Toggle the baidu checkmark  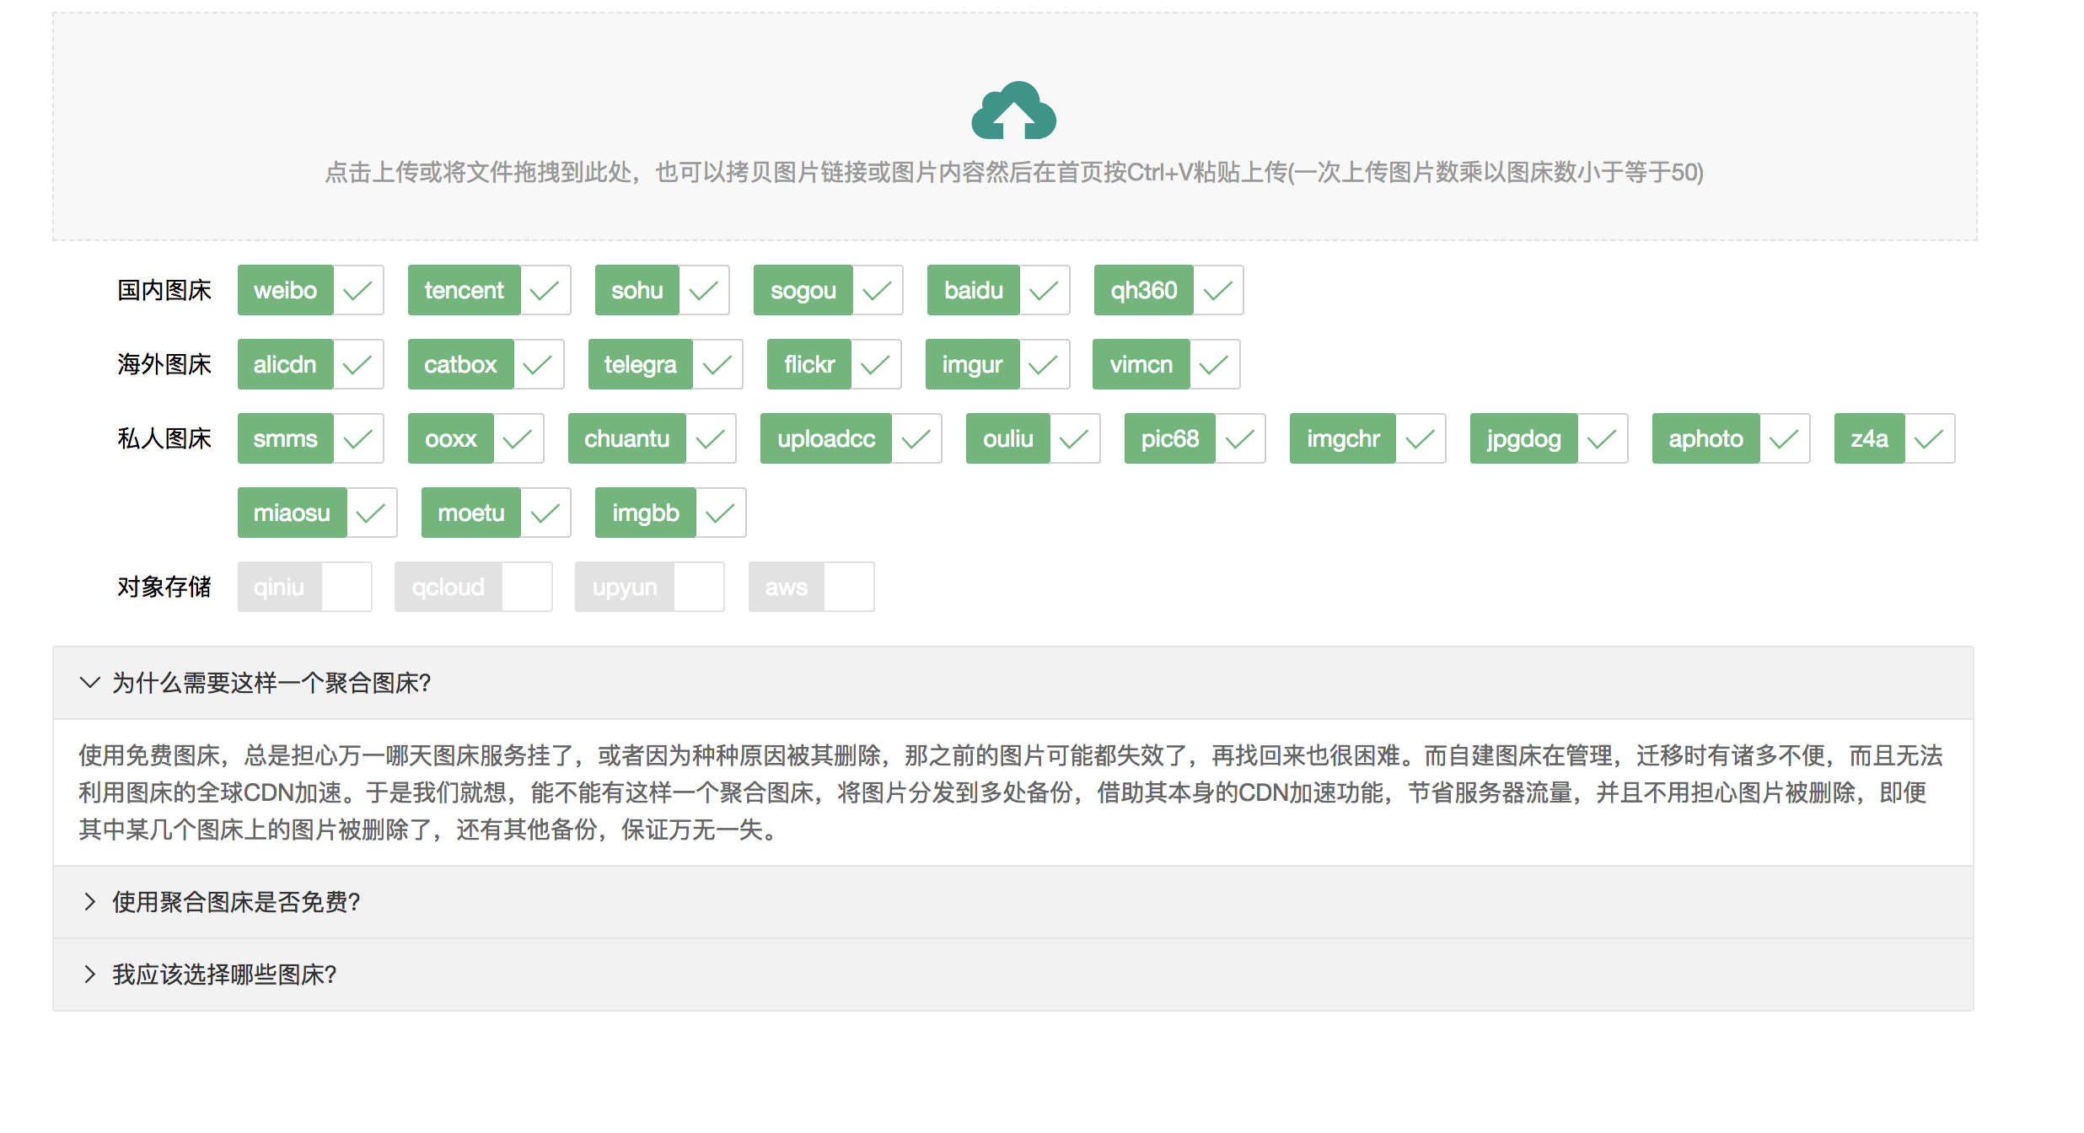(x=1044, y=290)
